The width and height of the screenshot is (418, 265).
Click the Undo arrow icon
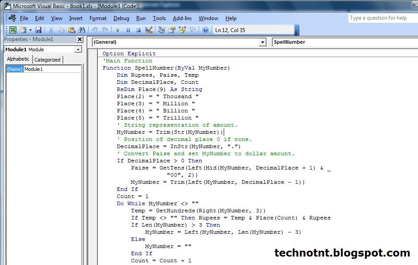(94, 30)
